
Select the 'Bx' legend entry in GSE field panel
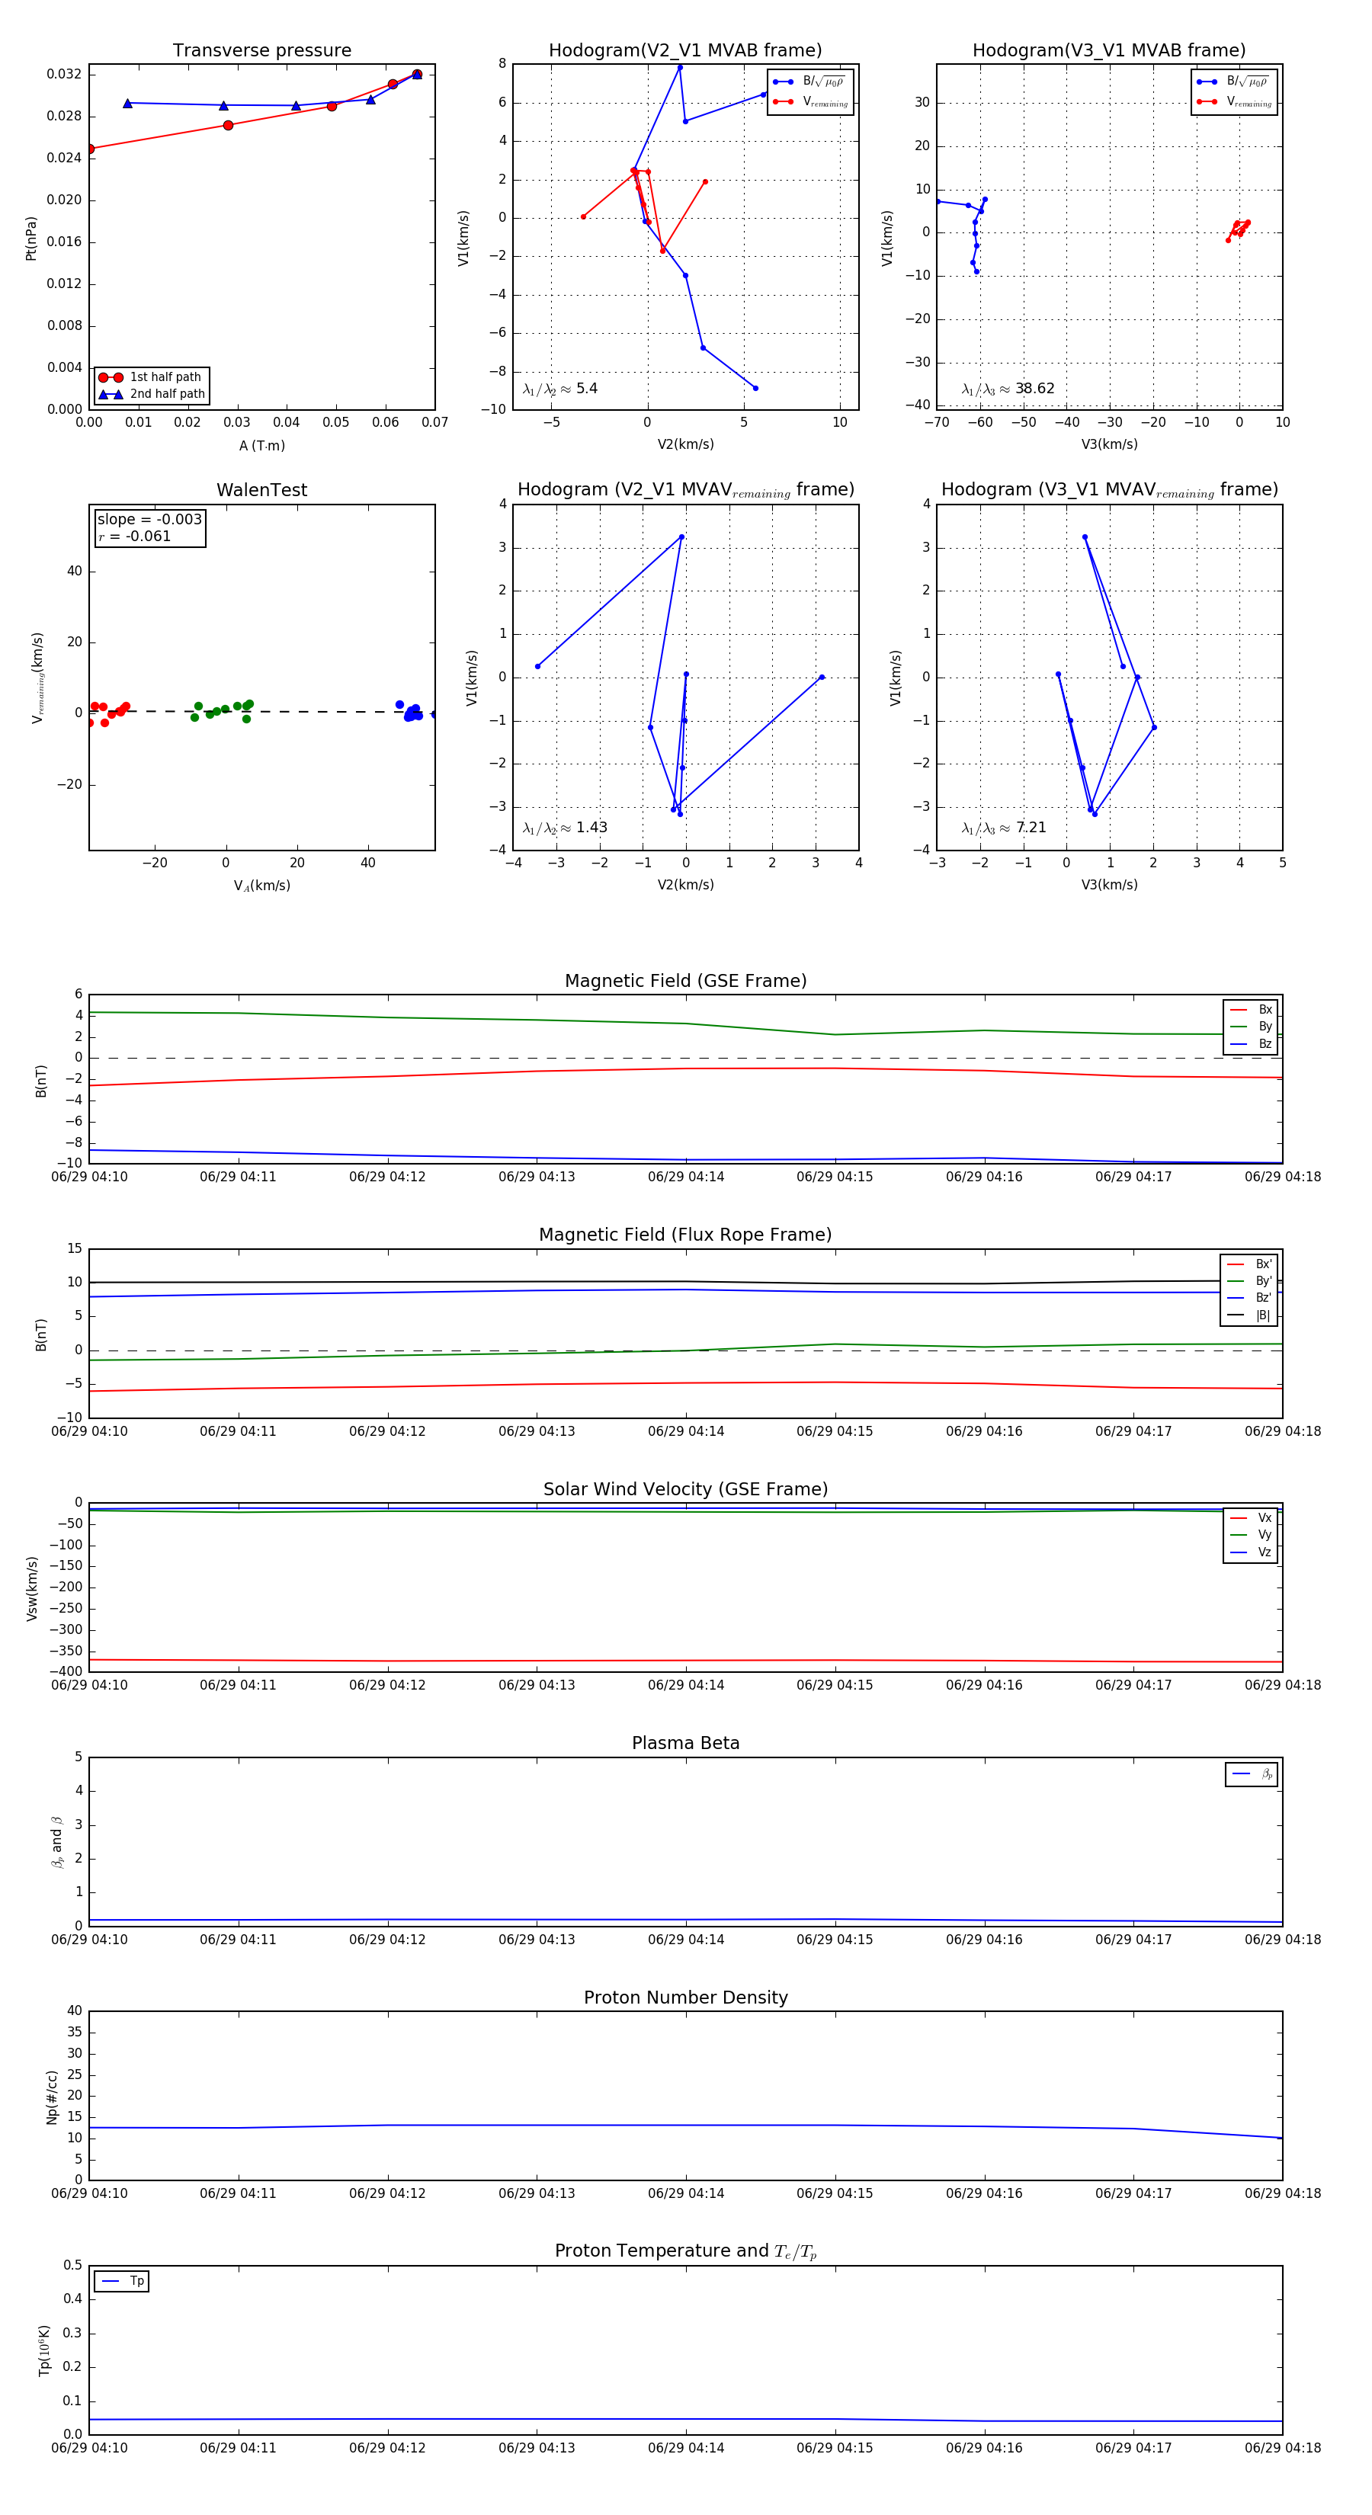[1251, 1010]
